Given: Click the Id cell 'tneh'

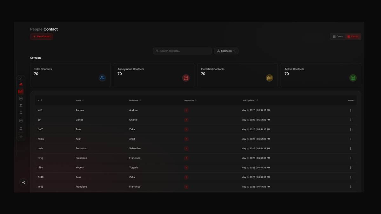Looking at the screenshot, I should click(x=40, y=148).
